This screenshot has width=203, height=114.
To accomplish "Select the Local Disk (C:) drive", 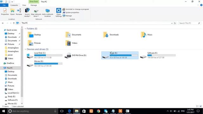I will [x=44, y=55].
